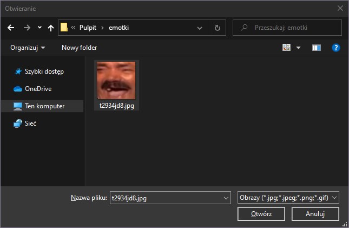Select the t2934jd8.jpg thumbnail
The height and width of the screenshot is (228, 349).
(x=116, y=80)
